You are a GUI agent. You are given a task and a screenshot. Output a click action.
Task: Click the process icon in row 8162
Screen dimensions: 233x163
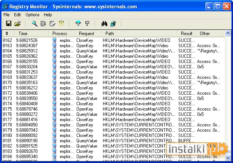[54, 40]
